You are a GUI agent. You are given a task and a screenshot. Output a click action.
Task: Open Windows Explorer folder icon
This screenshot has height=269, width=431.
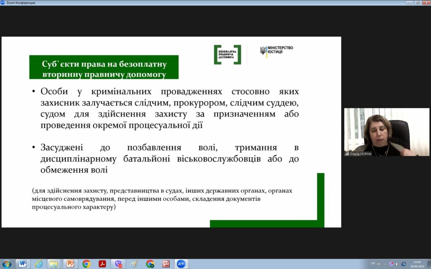point(53,264)
